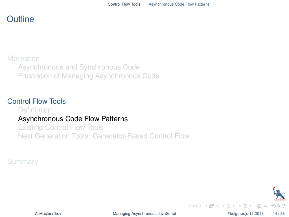Viewport: 289px width, 217px height.
Task: Click the lion logo above navigation bar
Action: 279,194
